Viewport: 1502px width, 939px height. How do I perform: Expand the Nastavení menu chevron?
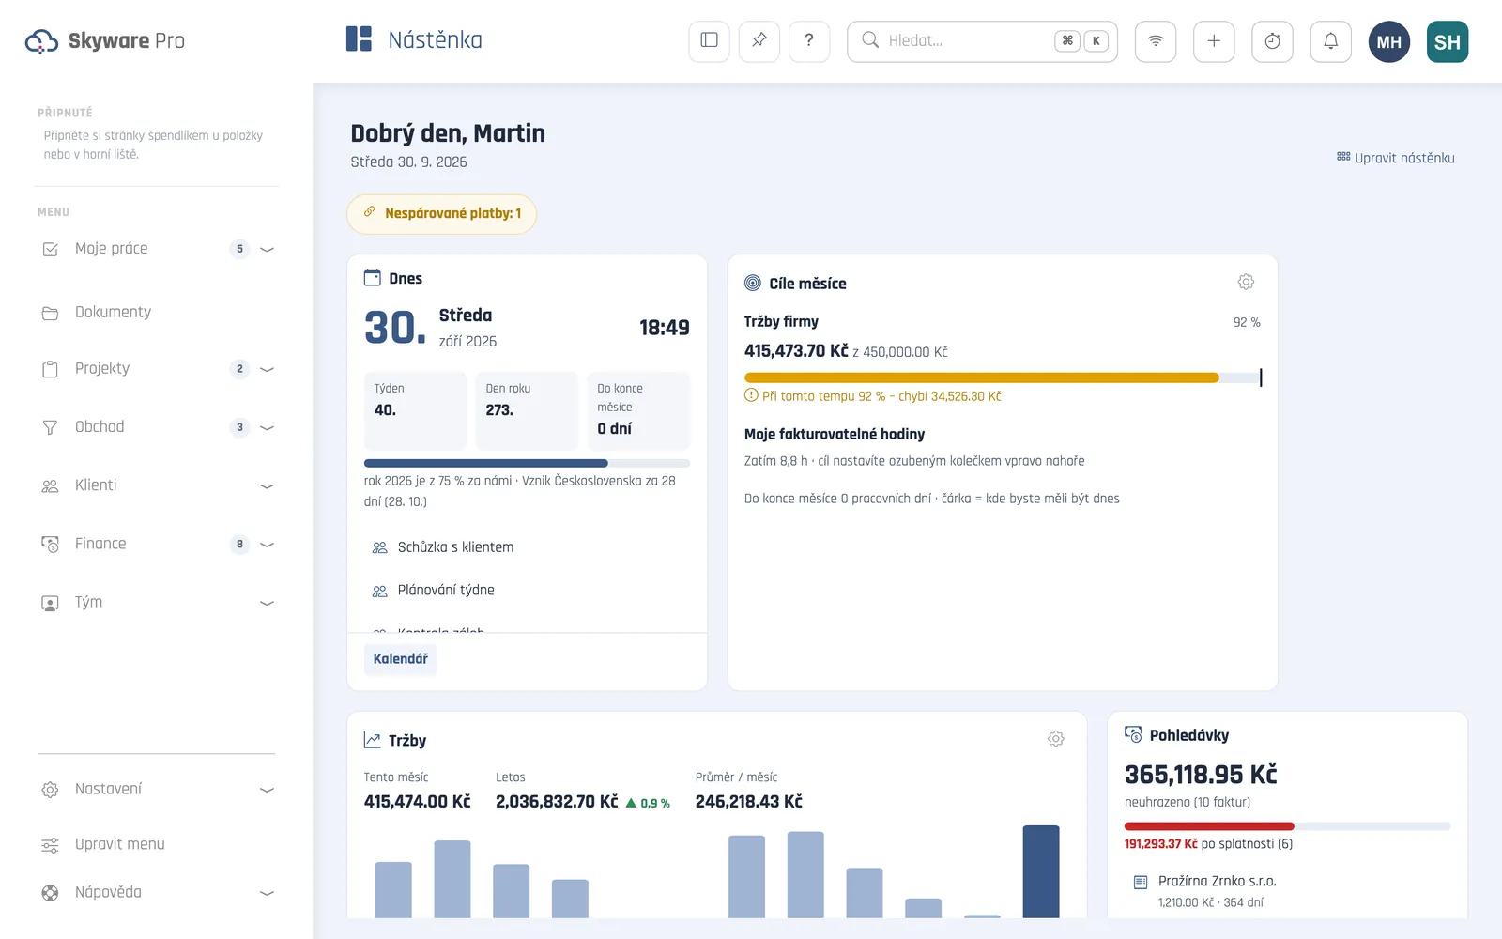pyautogui.click(x=267, y=790)
